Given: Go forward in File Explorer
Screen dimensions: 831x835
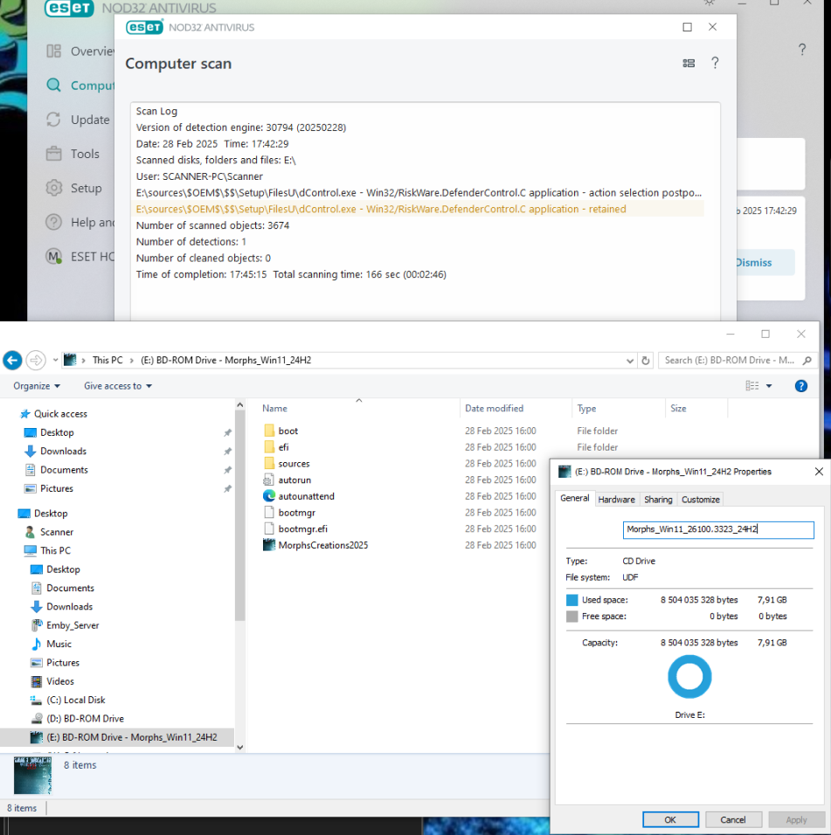Looking at the screenshot, I should pyautogui.click(x=36, y=361).
